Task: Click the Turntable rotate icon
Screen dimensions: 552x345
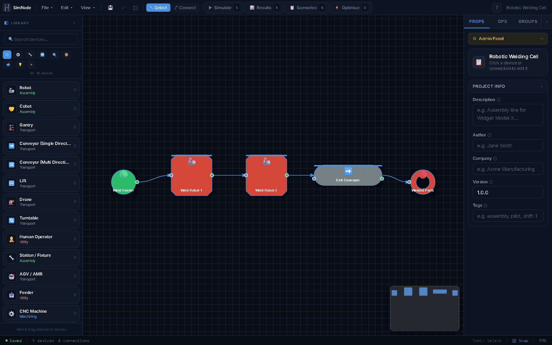Action: 12,221
